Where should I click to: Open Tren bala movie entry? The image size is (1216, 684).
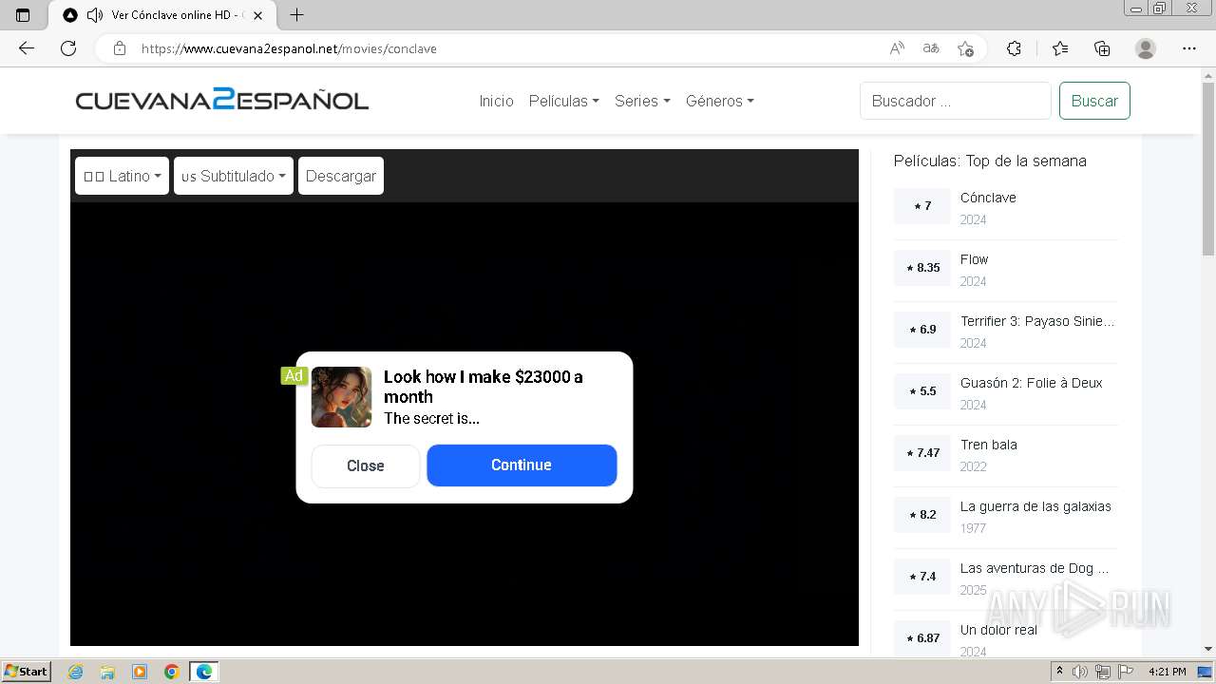pyautogui.click(x=988, y=445)
